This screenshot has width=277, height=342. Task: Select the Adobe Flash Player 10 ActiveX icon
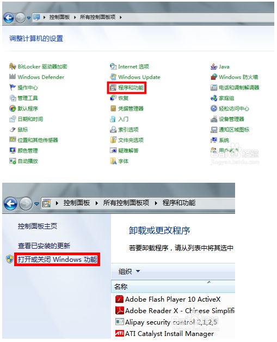point(120,299)
